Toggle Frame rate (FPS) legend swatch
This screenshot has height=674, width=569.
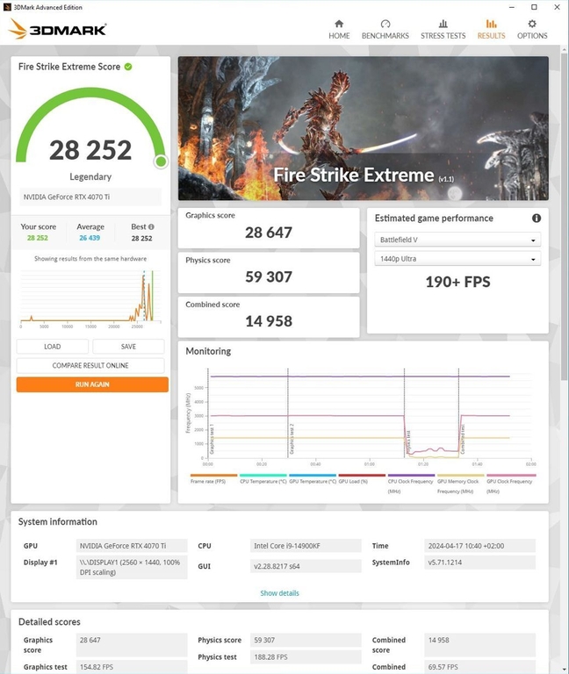(x=213, y=475)
